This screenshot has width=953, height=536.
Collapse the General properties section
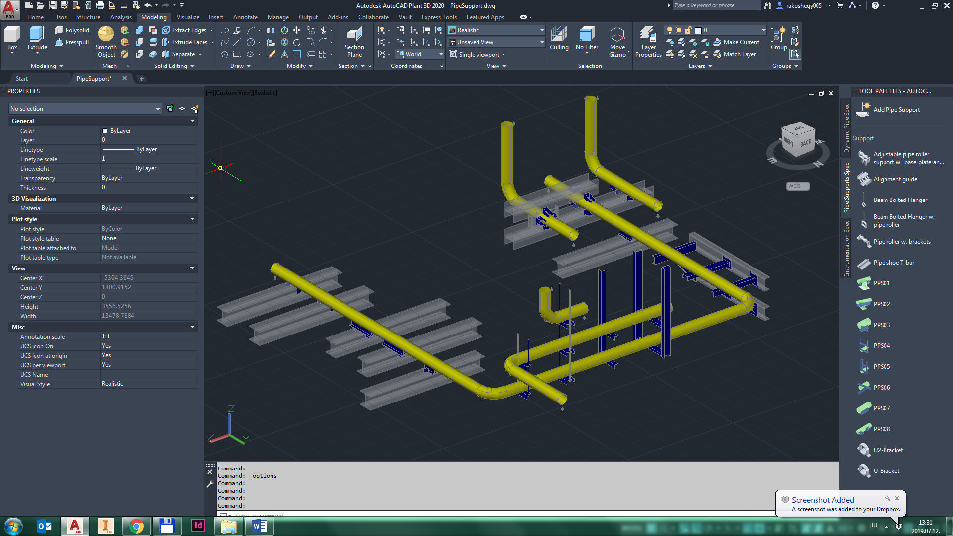(192, 121)
